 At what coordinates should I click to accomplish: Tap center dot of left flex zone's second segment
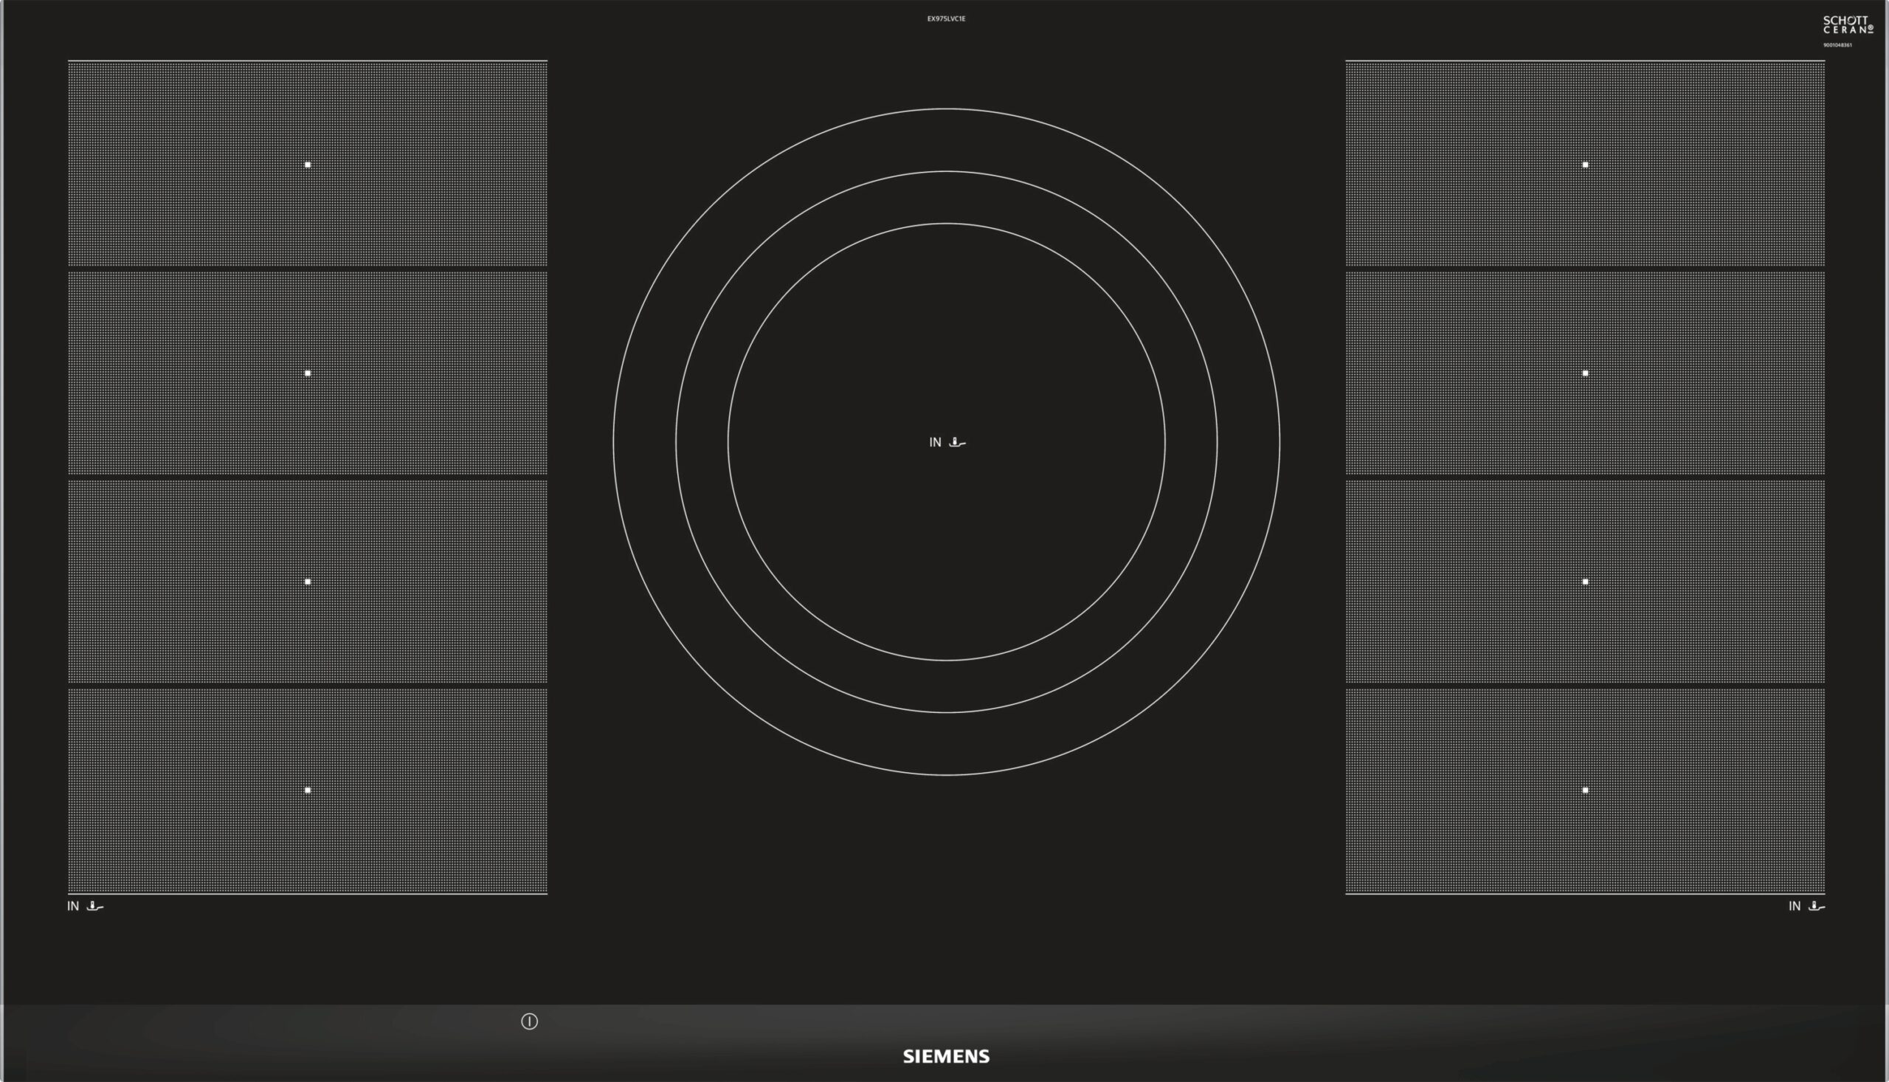coord(308,373)
